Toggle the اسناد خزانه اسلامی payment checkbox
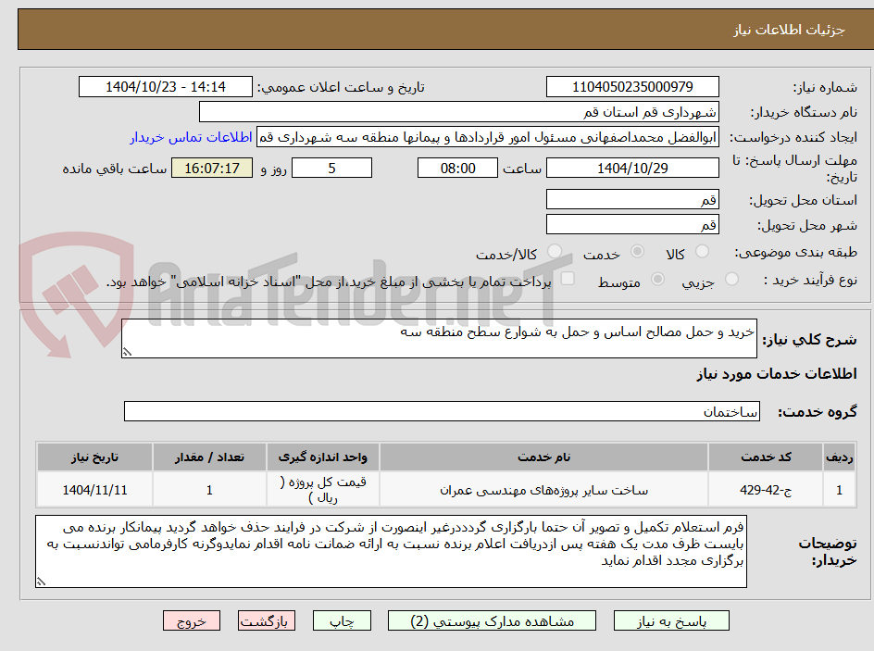 pyautogui.click(x=568, y=279)
